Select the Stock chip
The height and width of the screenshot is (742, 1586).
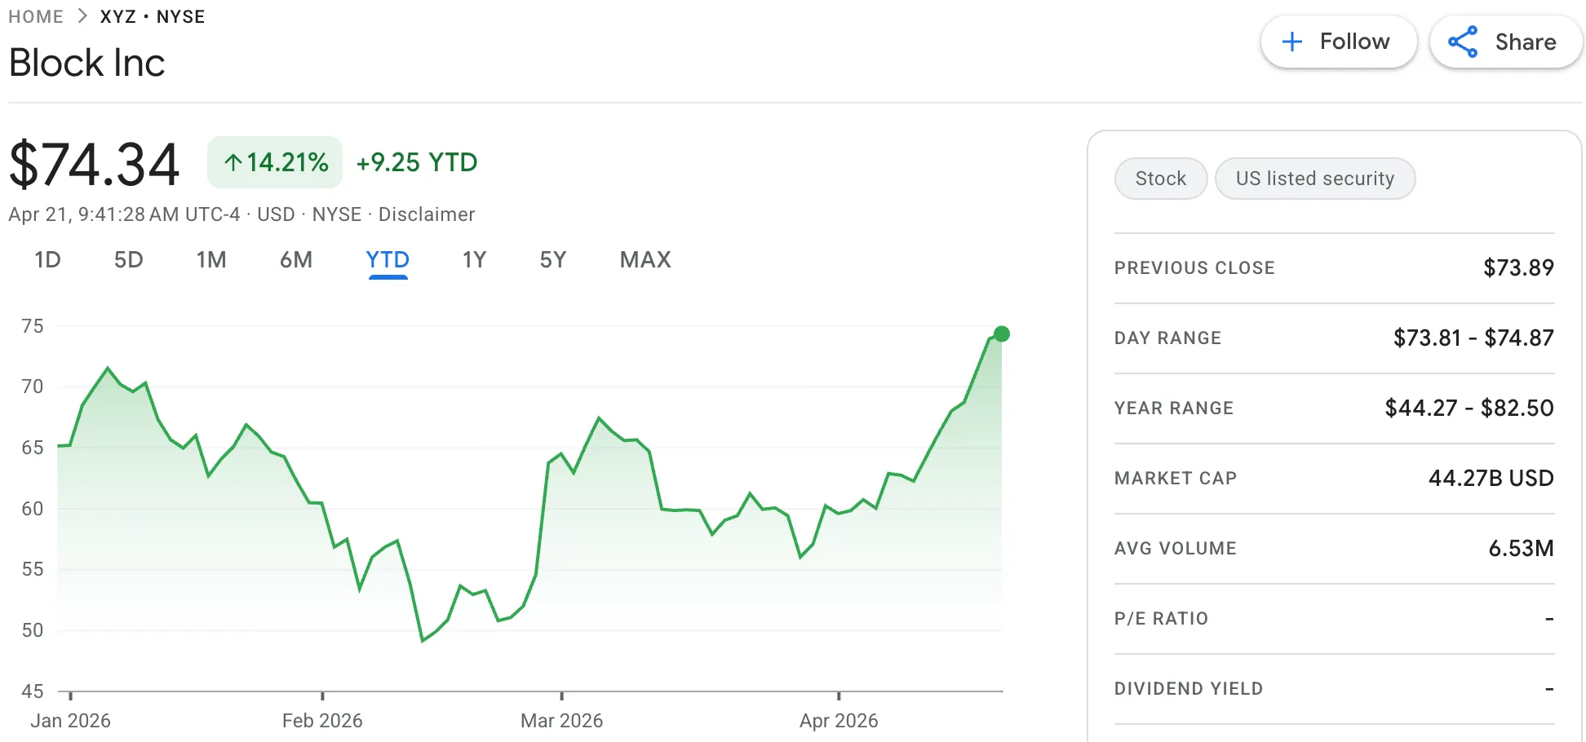1160,178
